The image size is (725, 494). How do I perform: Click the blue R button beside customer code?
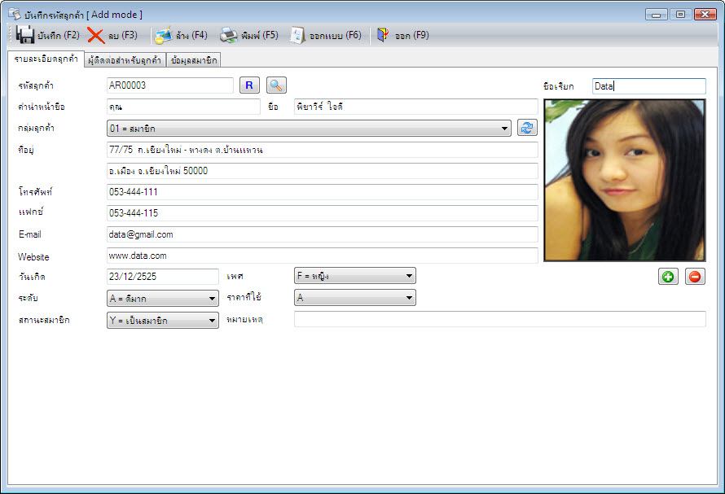249,85
